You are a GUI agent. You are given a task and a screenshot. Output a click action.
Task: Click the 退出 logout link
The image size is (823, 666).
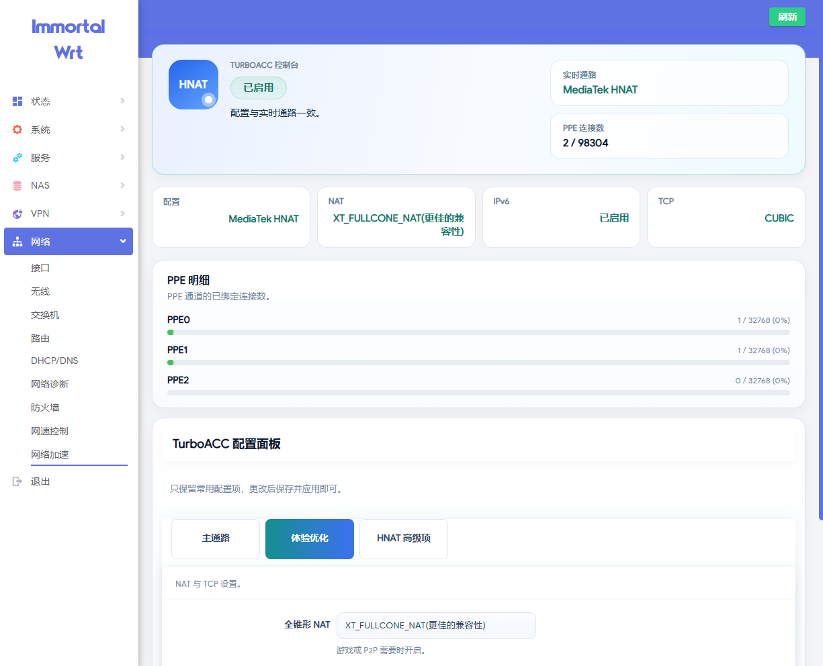click(40, 481)
